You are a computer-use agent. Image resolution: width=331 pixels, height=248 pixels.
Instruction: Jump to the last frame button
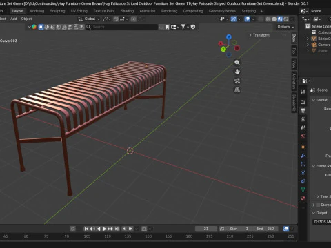(x=117, y=229)
